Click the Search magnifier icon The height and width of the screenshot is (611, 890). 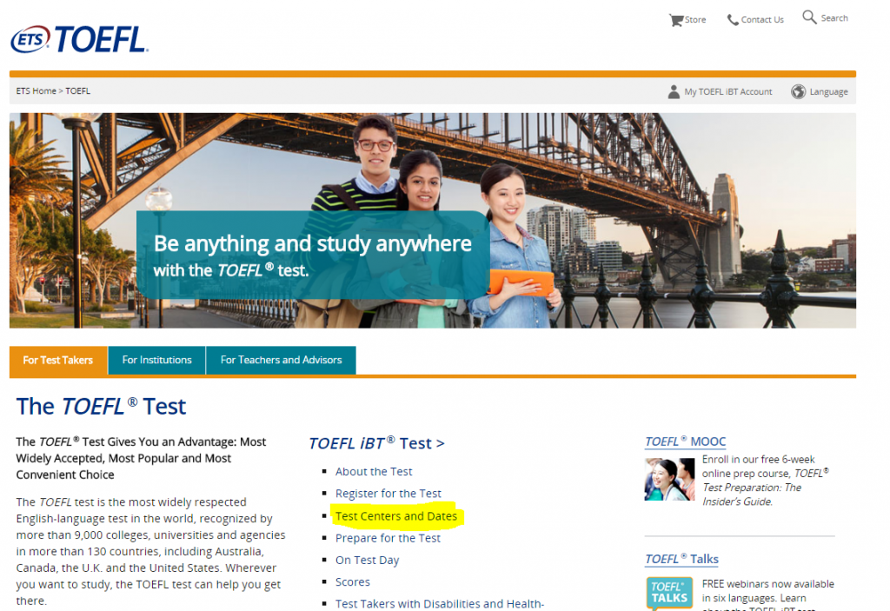(x=809, y=17)
